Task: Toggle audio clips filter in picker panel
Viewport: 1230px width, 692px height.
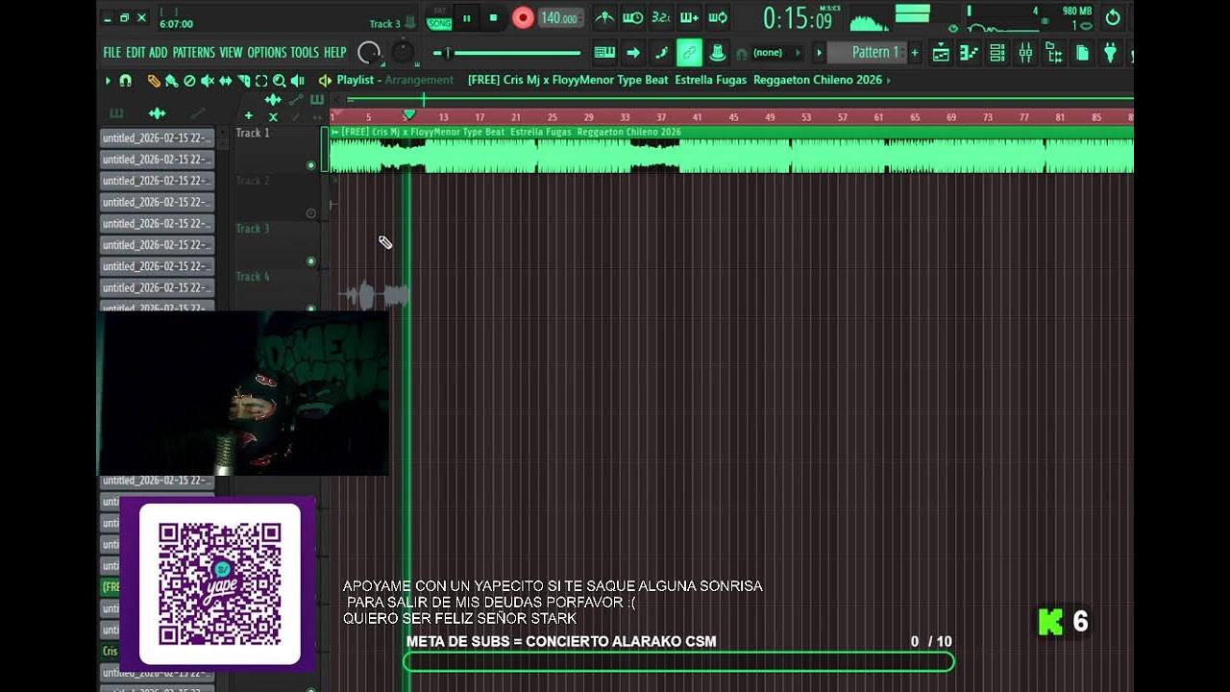Action: click(158, 112)
